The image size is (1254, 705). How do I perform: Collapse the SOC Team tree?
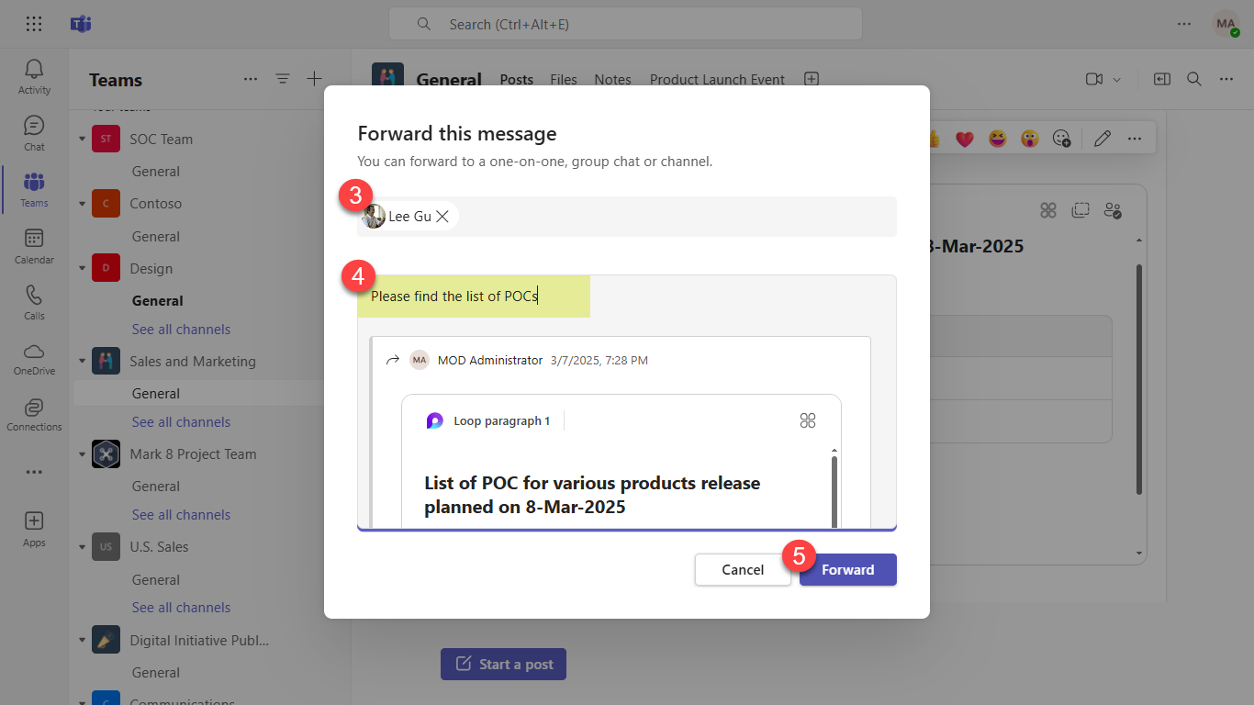coord(82,140)
